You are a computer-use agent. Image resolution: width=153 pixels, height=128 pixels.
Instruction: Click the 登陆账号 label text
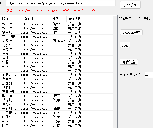135,18
